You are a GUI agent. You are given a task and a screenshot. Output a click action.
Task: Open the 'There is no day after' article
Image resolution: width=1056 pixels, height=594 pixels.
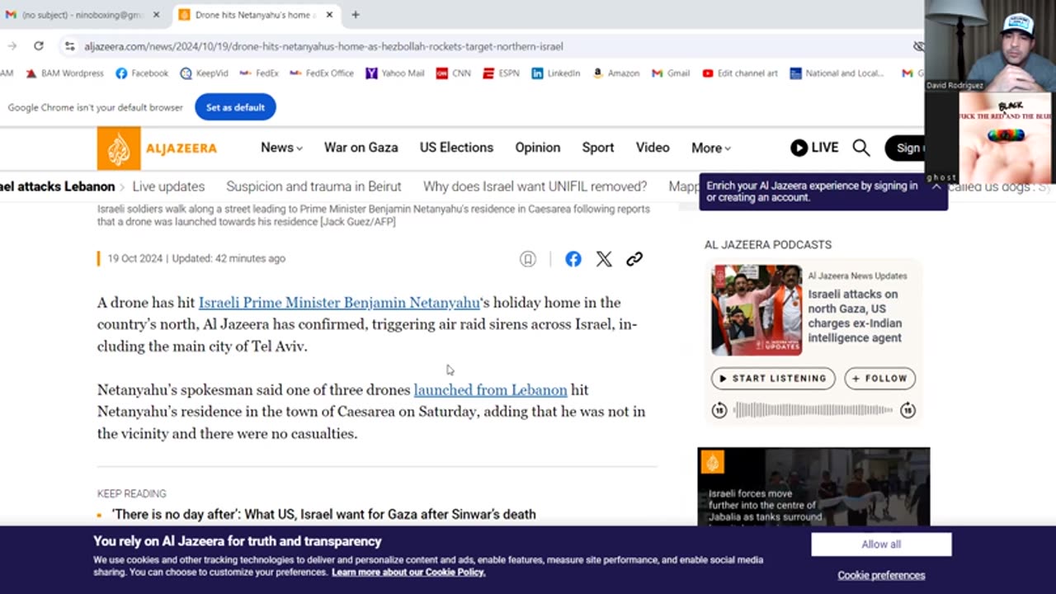[x=324, y=515]
